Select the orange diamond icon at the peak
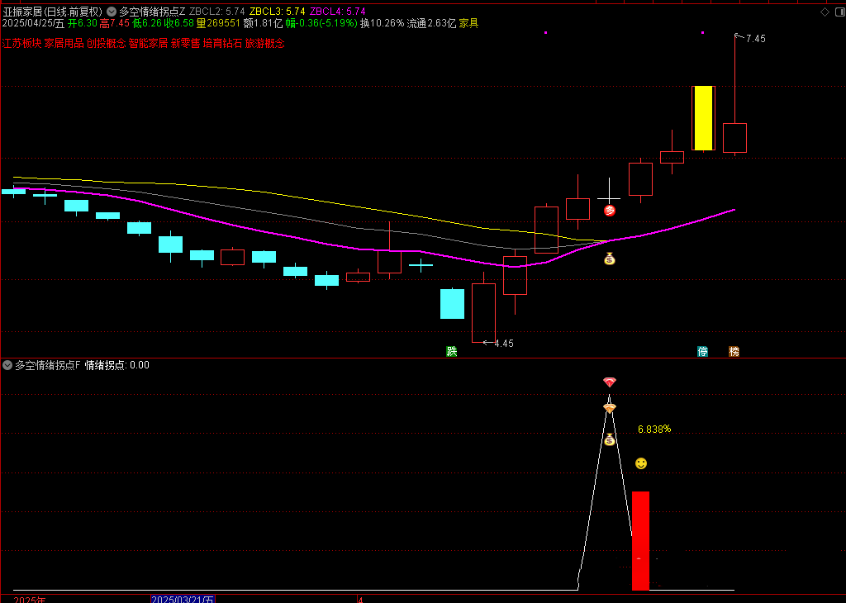 coord(610,408)
